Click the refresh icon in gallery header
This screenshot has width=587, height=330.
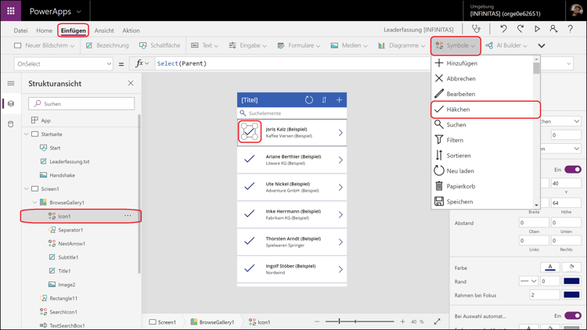pos(309,100)
